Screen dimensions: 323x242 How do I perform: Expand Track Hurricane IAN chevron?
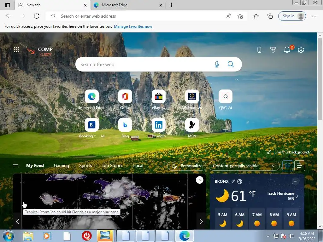(x=297, y=196)
